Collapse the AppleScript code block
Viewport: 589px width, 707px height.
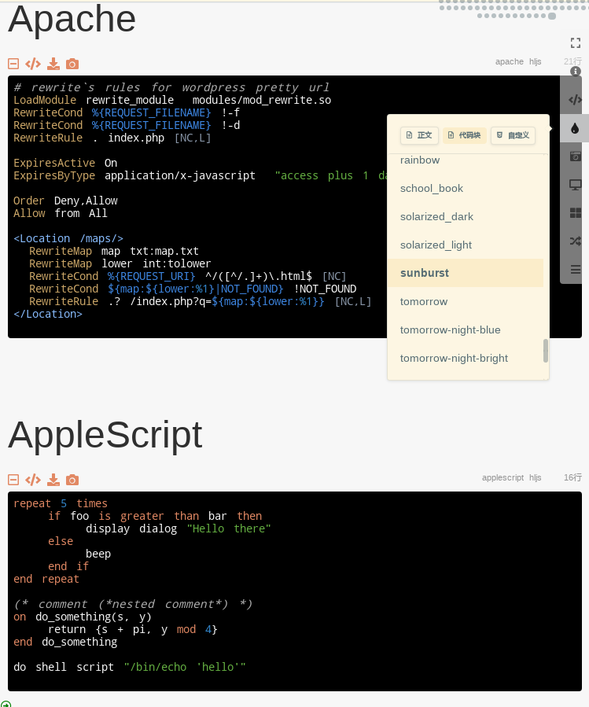point(13,480)
